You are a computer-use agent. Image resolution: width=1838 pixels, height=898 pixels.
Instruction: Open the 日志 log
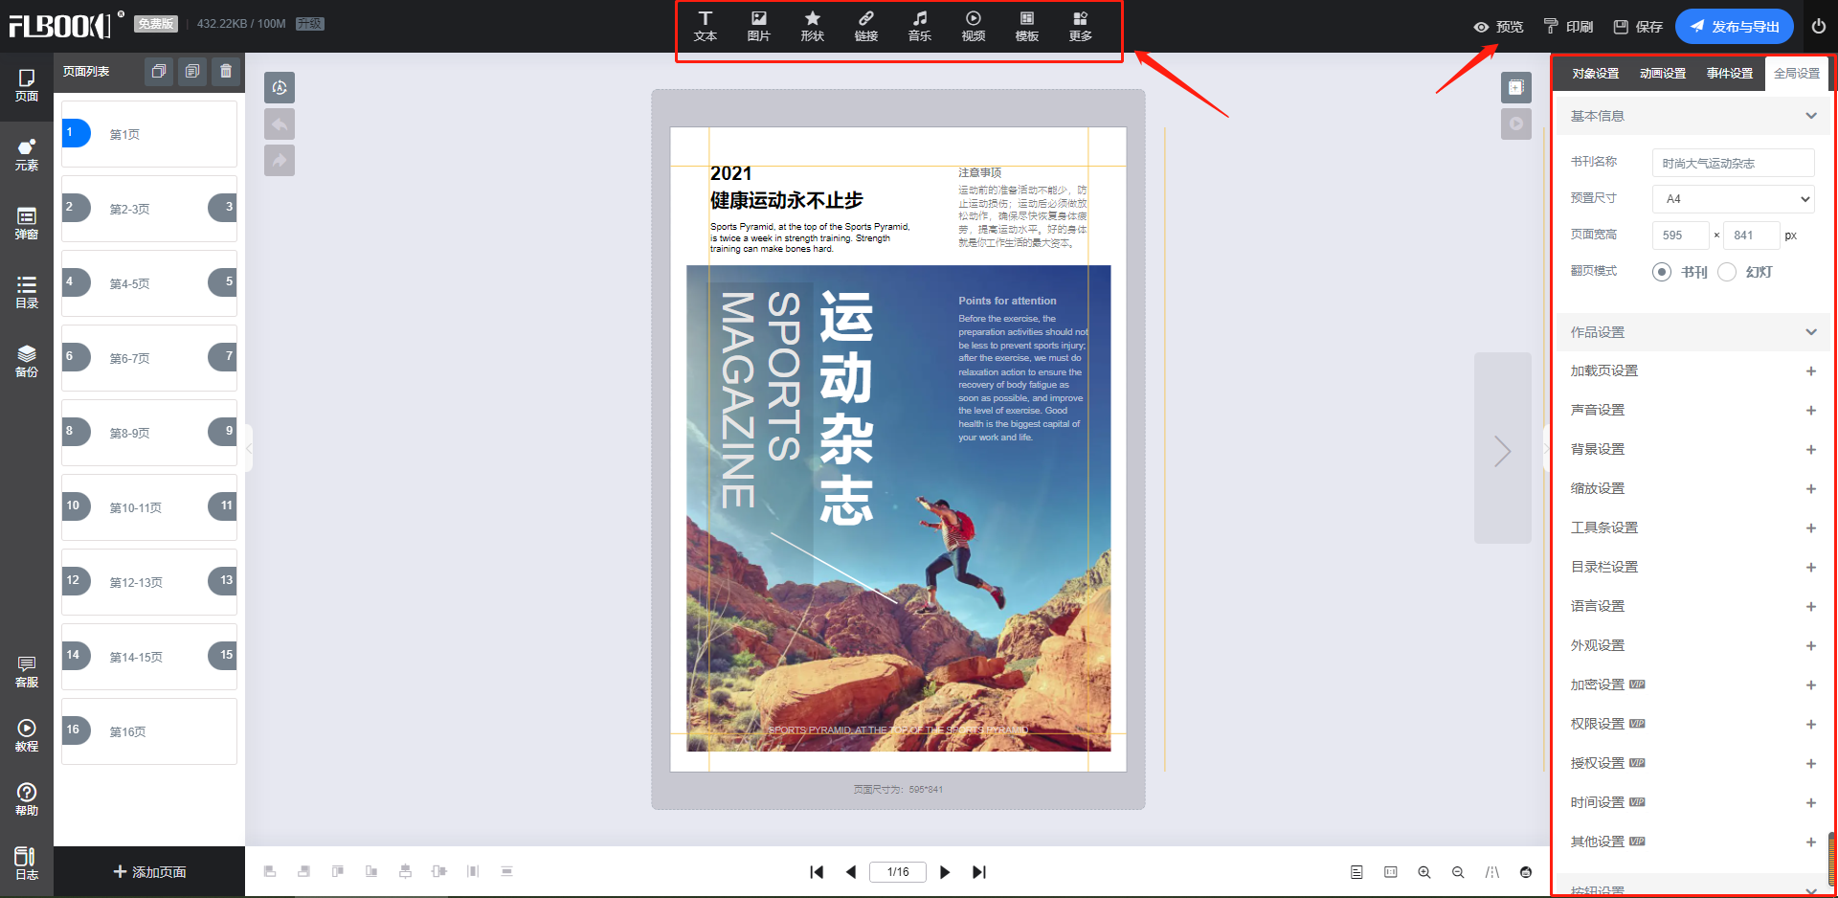pos(27,864)
